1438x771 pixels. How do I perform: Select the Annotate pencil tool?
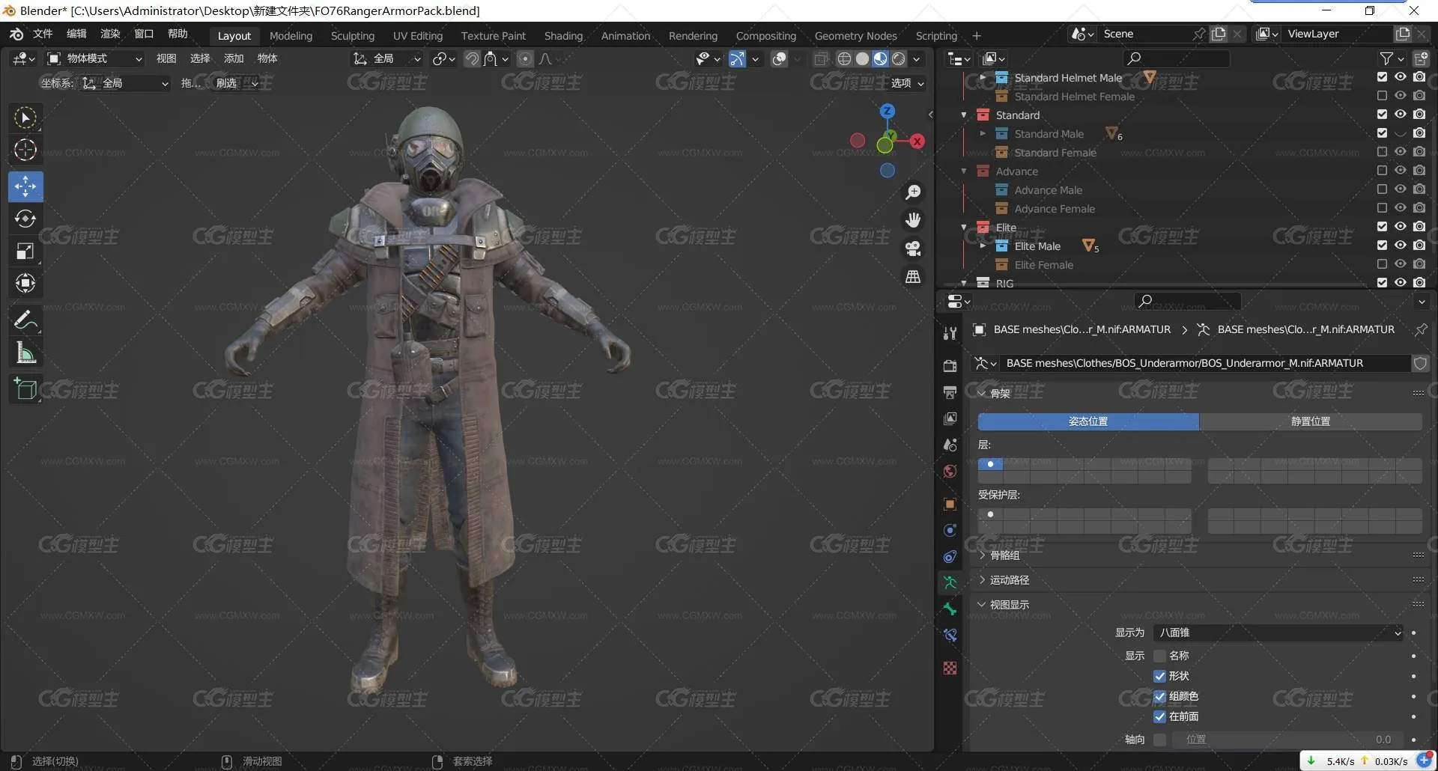[25, 320]
